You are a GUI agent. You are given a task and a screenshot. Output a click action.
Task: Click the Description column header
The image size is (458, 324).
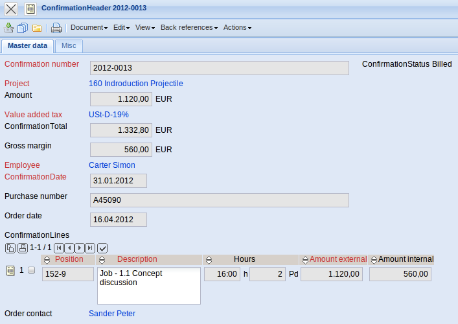137,259
